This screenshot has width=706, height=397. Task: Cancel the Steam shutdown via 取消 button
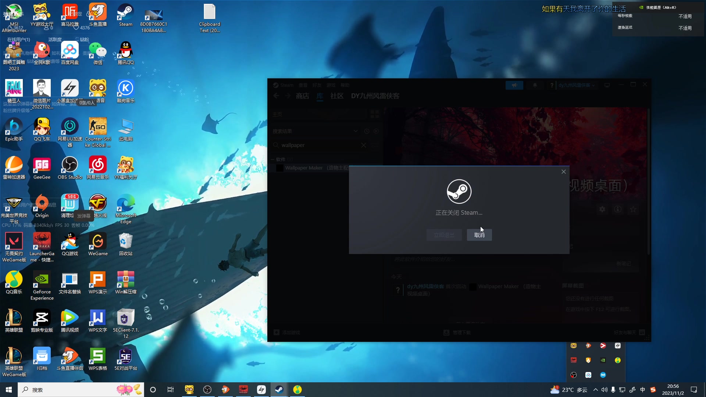coord(479,235)
